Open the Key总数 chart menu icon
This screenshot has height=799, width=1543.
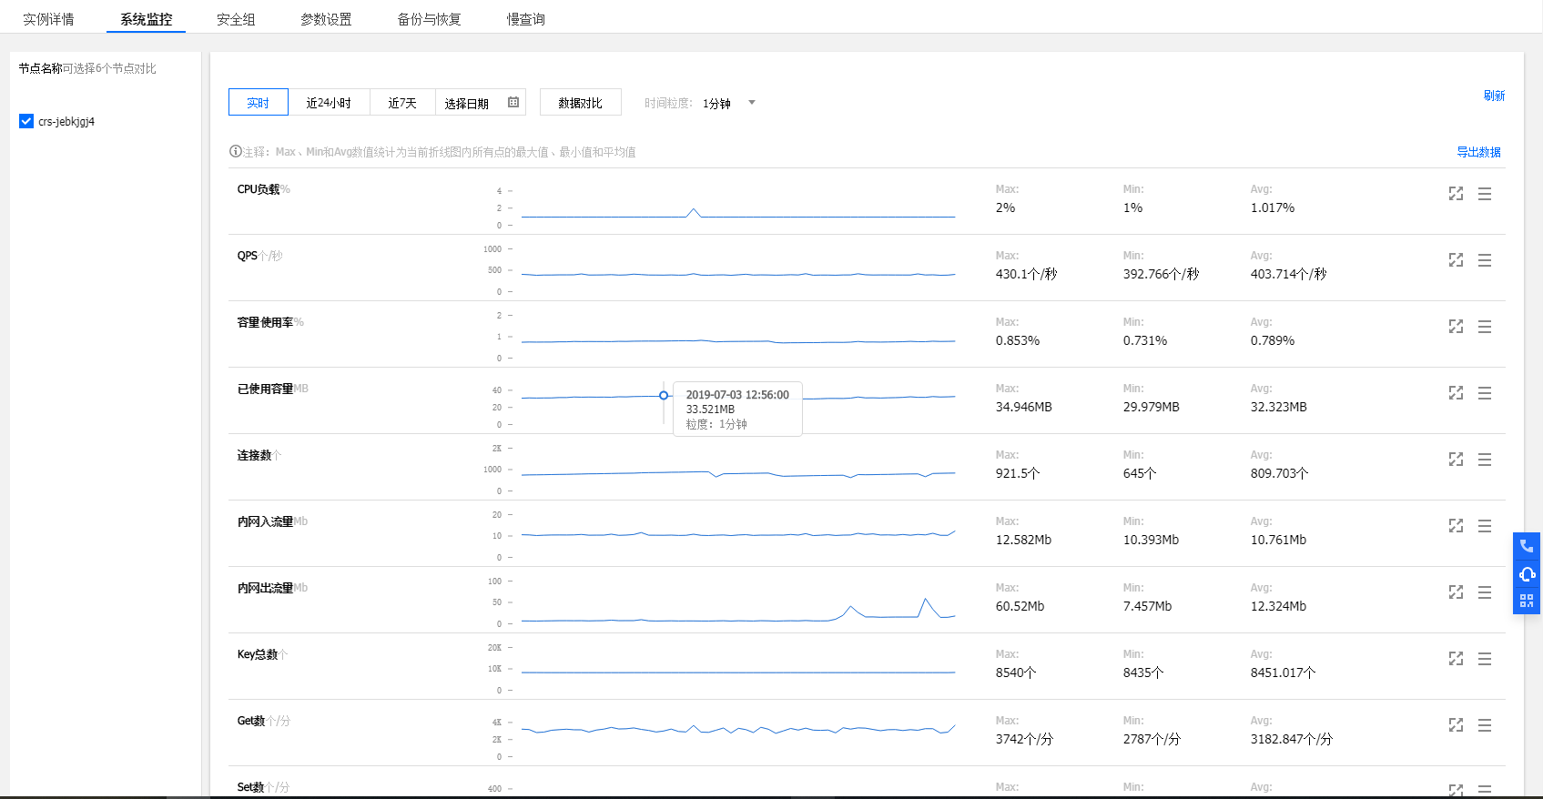coord(1484,659)
